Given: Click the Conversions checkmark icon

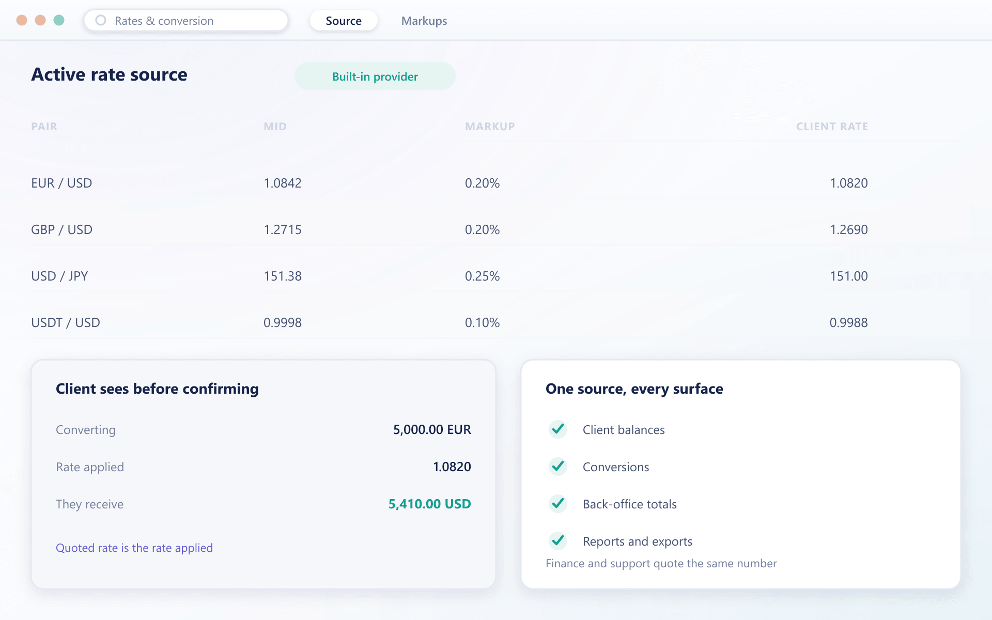Looking at the screenshot, I should point(558,467).
